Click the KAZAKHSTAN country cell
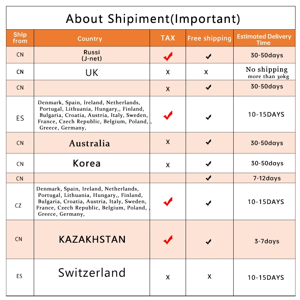The width and height of the screenshot is (300, 300). [x=92, y=239]
